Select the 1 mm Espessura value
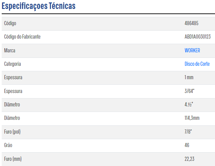Image resolution: width=215 pixels, height=166 pixels. pyautogui.click(x=189, y=77)
